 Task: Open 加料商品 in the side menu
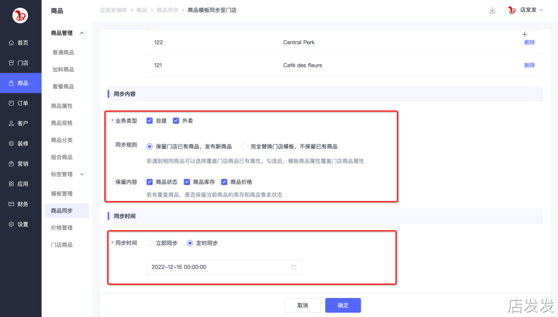(64, 70)
